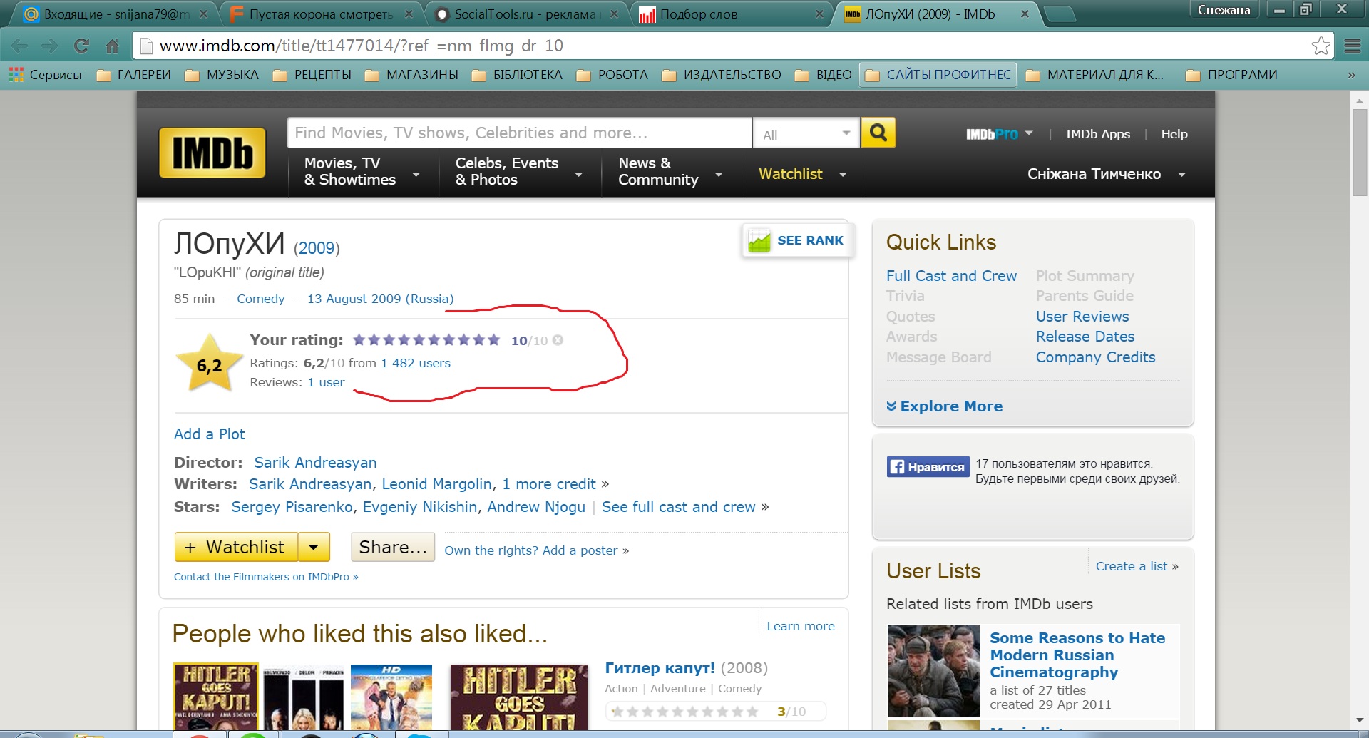Open Some Reasons to Hate list thumbnail
The height and width of the screenshot is (738, 1369).
[x=933, y=671]
